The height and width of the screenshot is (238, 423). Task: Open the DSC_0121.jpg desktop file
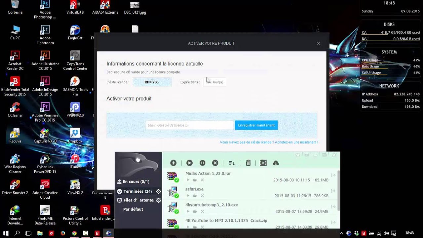coord(135,8)
